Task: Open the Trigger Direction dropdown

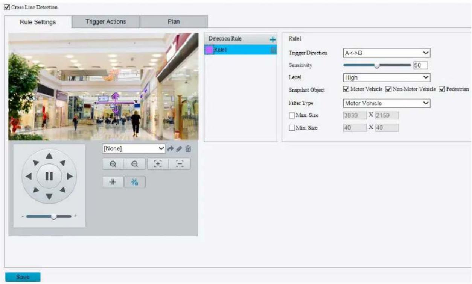Action: 387,53
